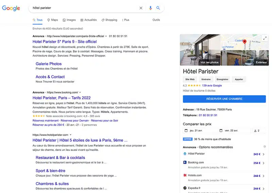This screenshot has height=193, width=272.
Task: Clear search text with the X icon
Action: pyautogui.click(x=141, y=8)
